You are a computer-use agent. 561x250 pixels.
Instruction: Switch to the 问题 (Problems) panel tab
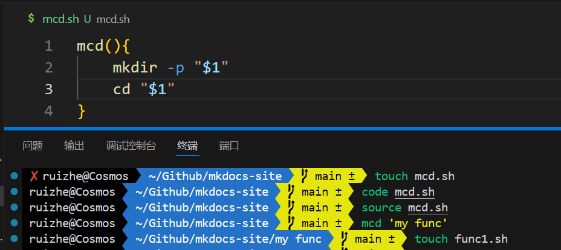click(x=33, y=146)
